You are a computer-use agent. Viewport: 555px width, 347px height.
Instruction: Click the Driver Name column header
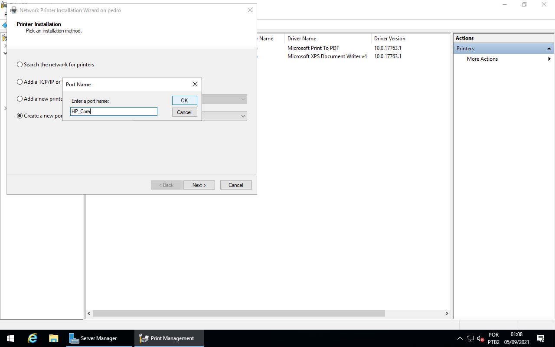tap(302, 39)
